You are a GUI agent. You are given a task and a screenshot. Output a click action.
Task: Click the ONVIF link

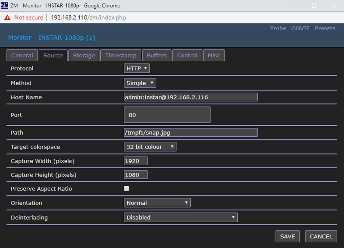(x=300, y=28)
